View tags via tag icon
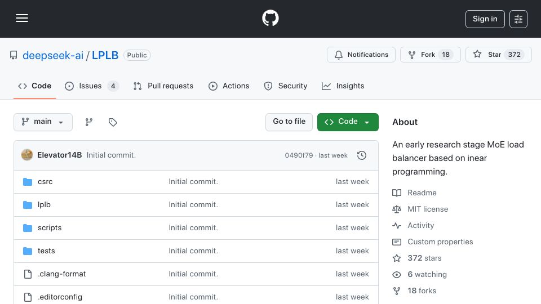 coord(113,122)
